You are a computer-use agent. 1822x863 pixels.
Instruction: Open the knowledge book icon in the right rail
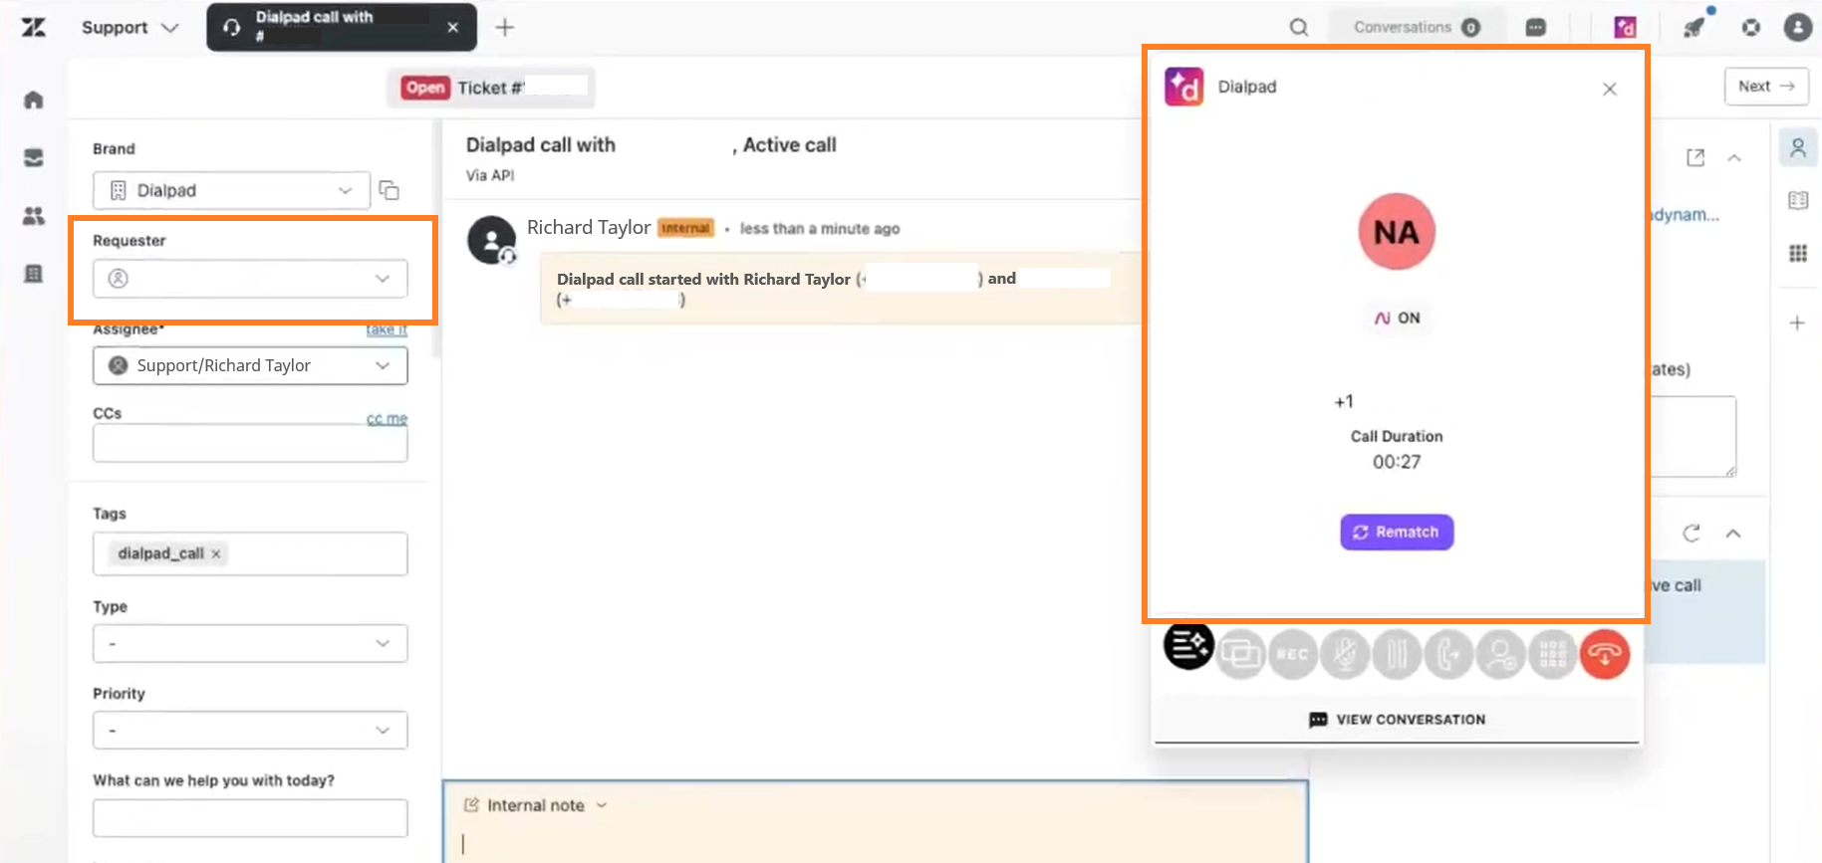[x=1798, y=200]
